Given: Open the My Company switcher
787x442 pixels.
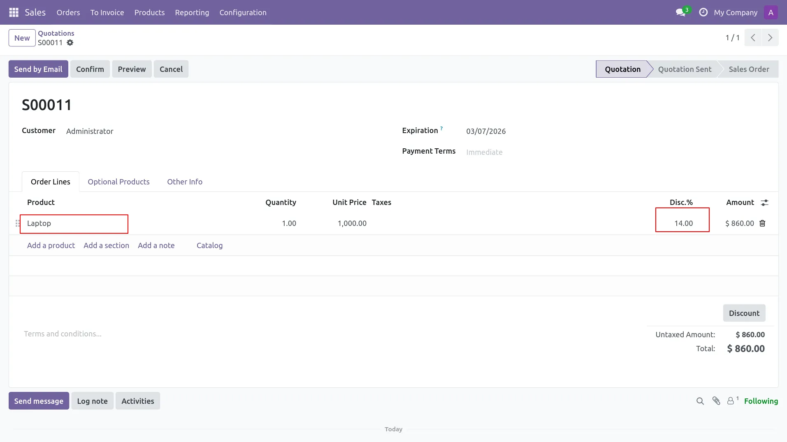Looking at the screenshot, I should 735,12.
